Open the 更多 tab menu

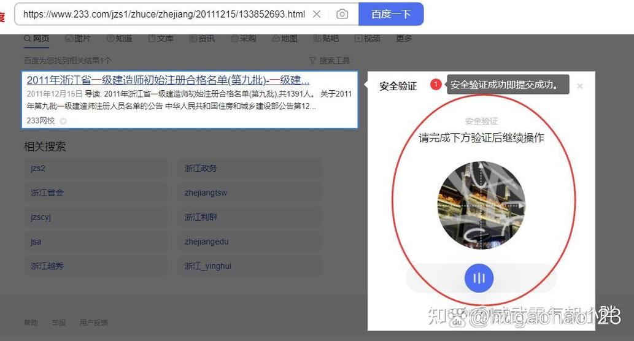pyautogui.click(x=403, y=39)
